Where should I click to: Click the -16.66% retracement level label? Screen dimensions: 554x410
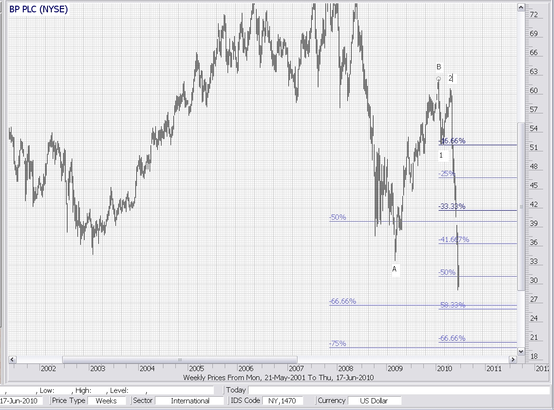[452, 141]
